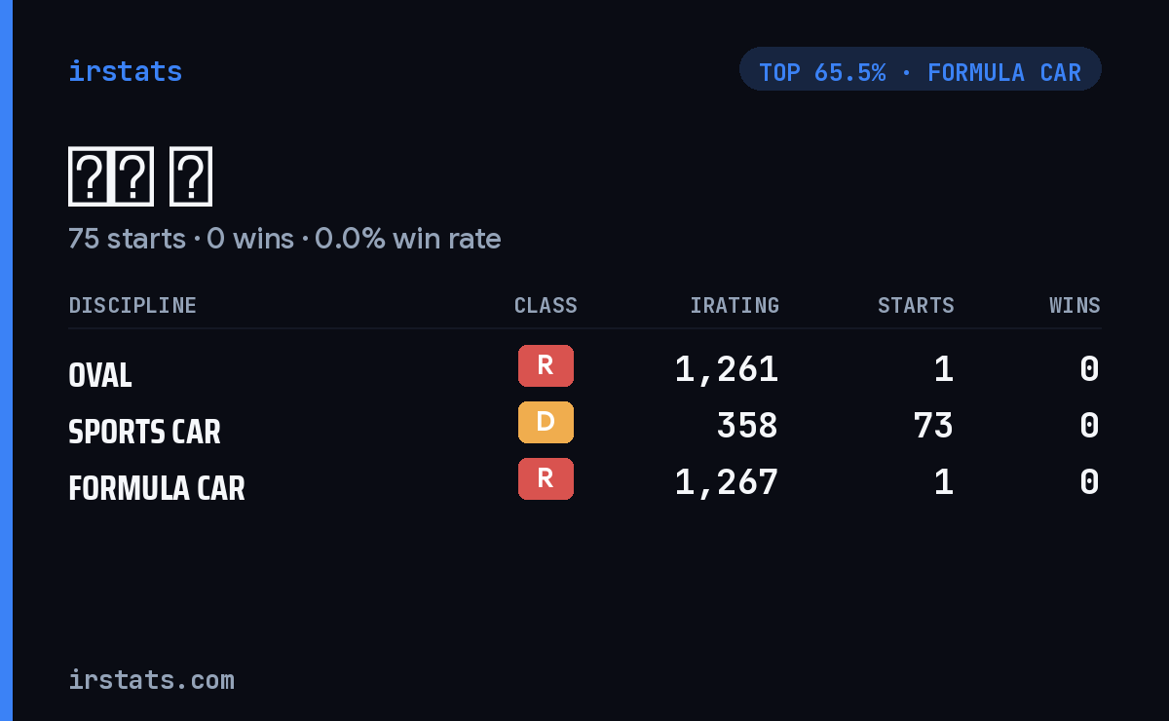Screen dimensions: 1169x721
Task: Click the irstats logo text
Action: click(125, 71)
